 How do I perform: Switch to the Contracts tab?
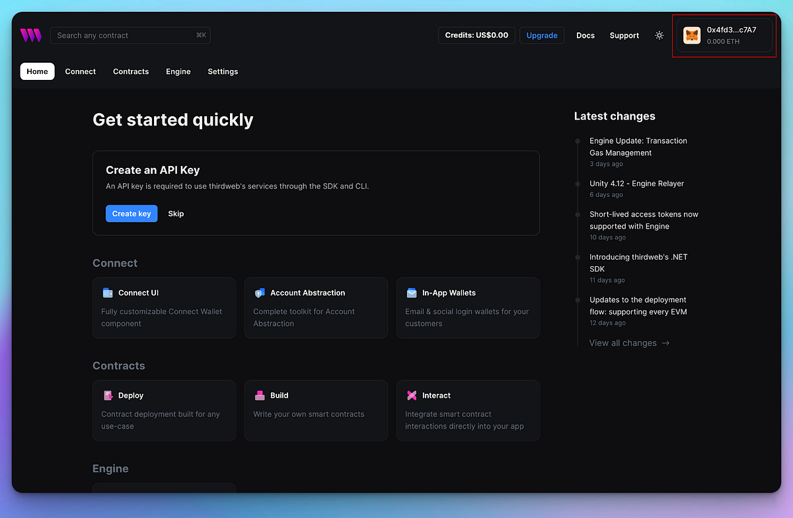click(131, 71)
